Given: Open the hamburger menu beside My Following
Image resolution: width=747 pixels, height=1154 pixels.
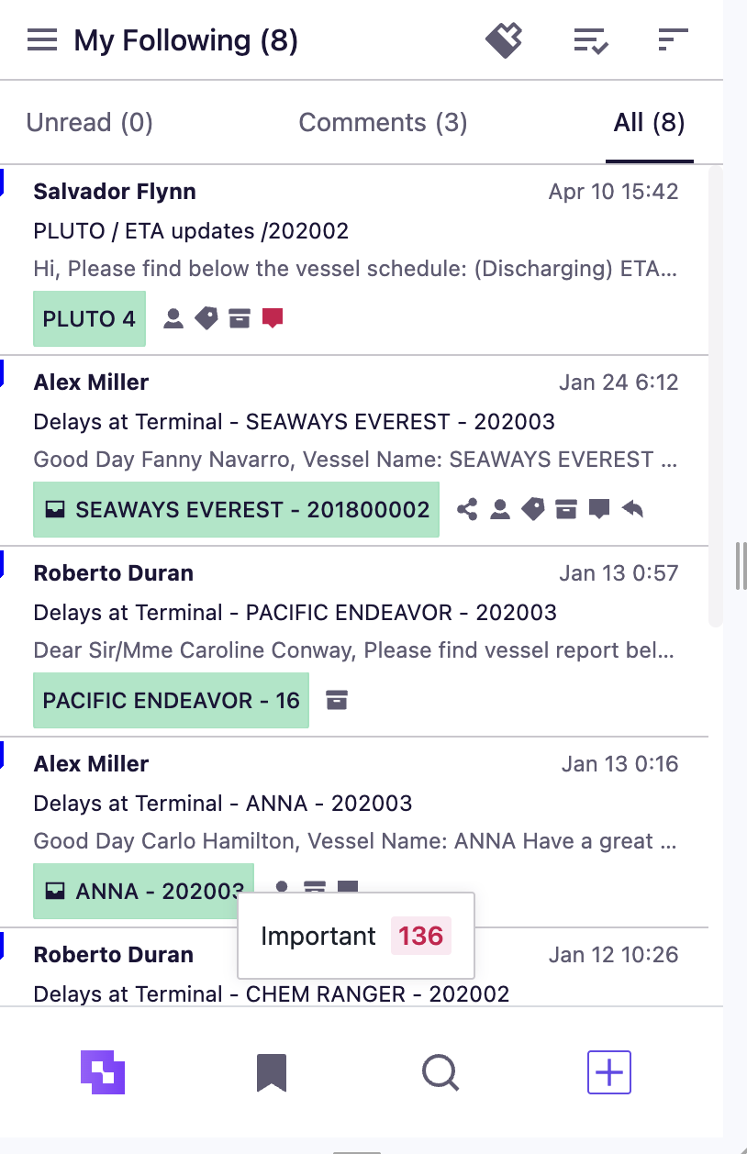Looking at the screenshot, I should point(42,40).
